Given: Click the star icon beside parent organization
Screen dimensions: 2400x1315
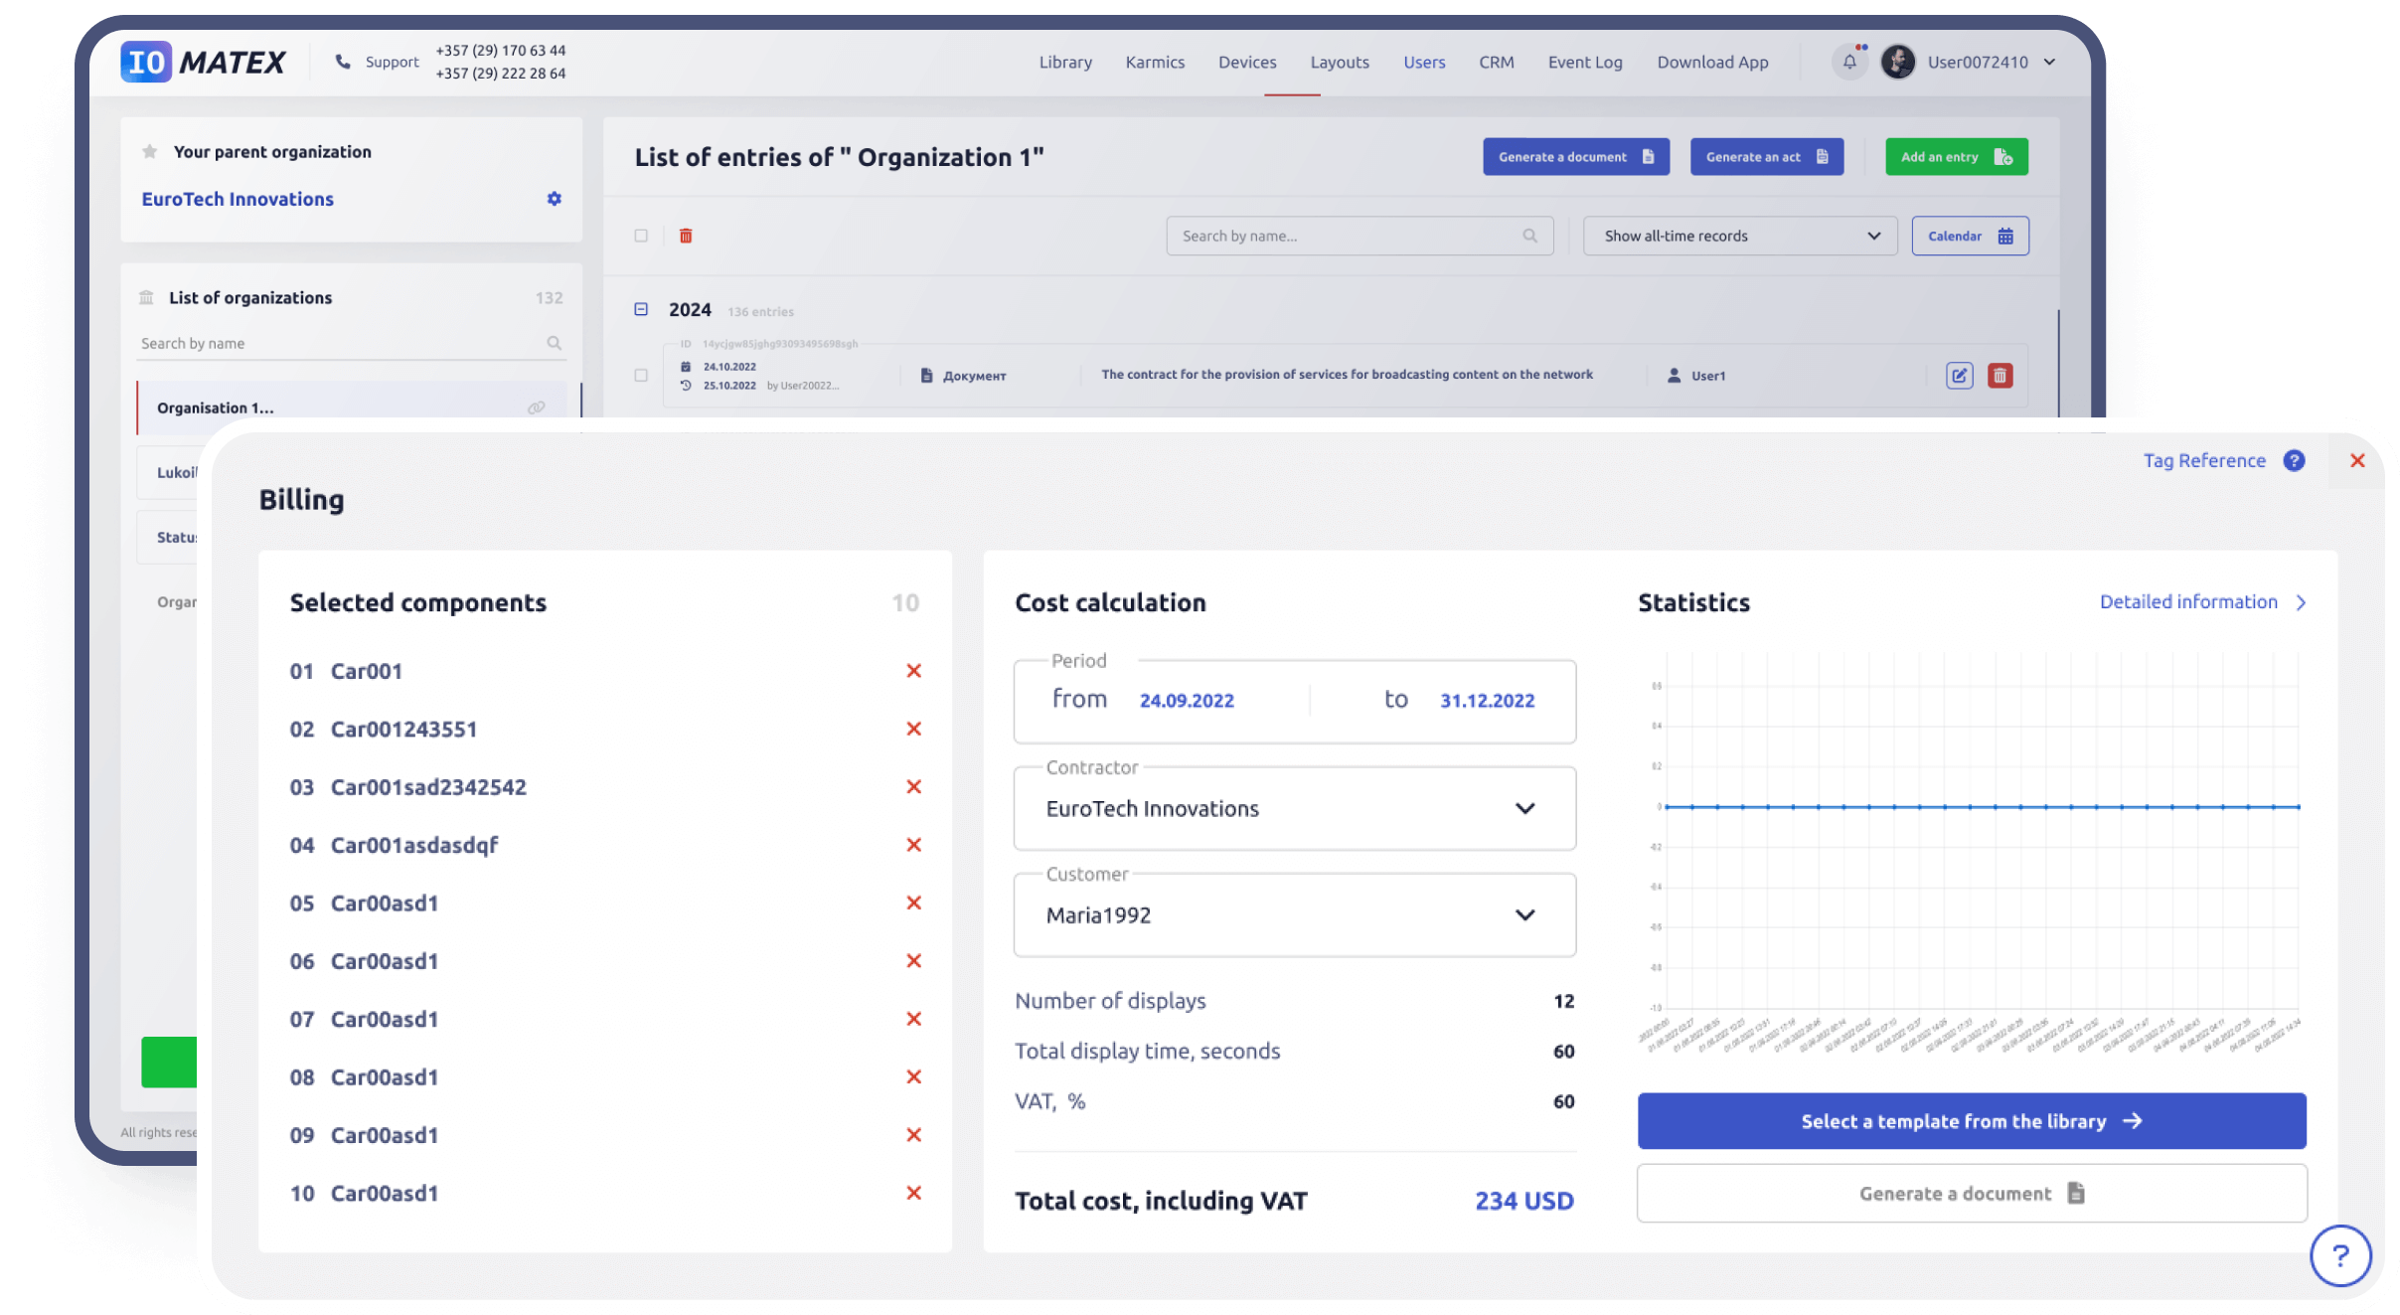Looking at the screenshot, I should [x=150, y=152].
